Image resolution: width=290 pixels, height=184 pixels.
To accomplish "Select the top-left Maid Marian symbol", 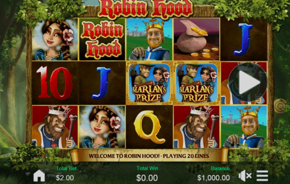I will point(55,39).
